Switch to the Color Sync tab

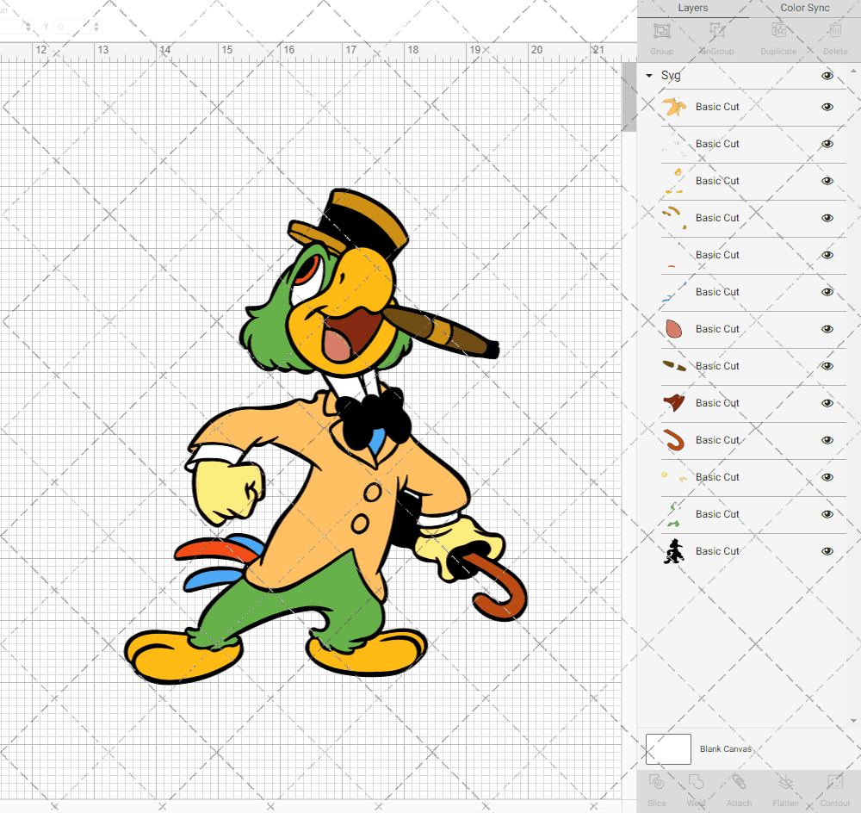coord(804,9)
